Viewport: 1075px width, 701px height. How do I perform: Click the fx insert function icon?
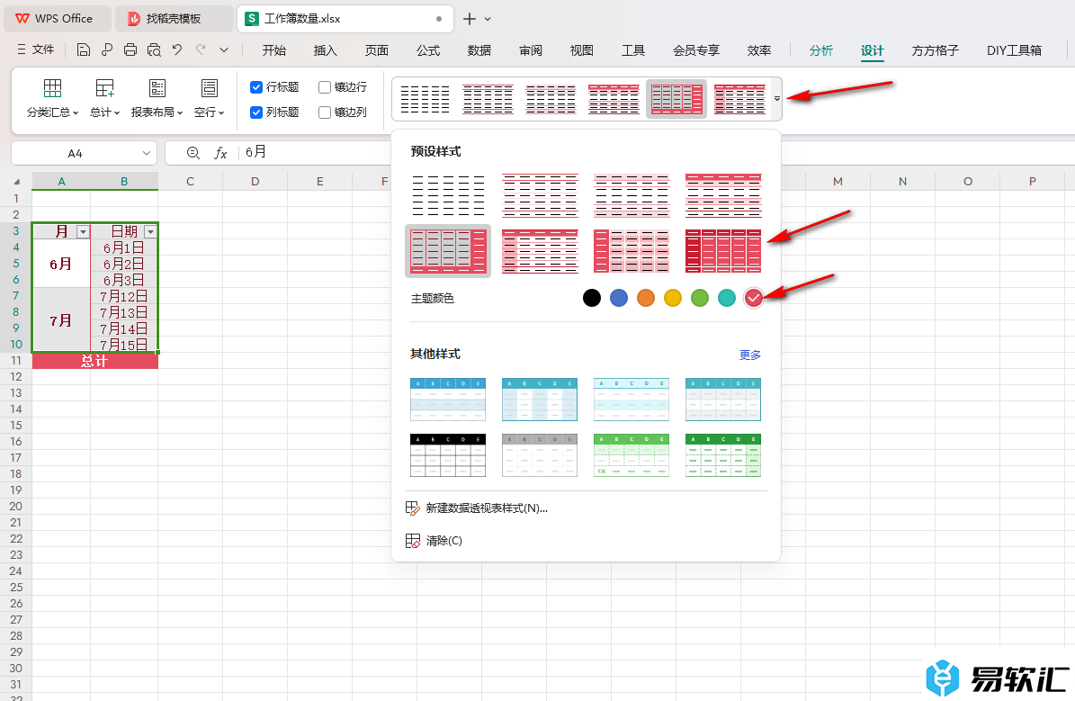220,153
